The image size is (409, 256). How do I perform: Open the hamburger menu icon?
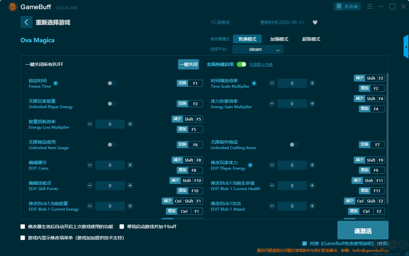tap(370, 6)
